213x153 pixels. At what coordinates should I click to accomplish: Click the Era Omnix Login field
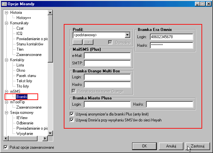[x=171, y=37]
